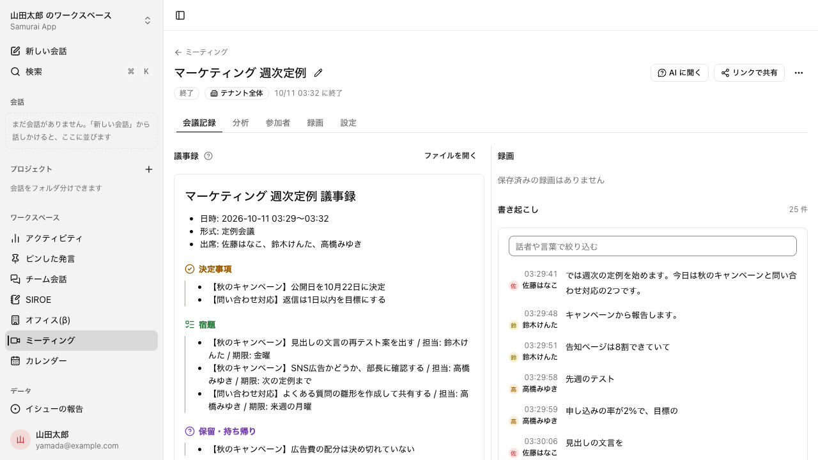Click the 宿題 checklist icon

pyautogui.click(x=189, y=325)
